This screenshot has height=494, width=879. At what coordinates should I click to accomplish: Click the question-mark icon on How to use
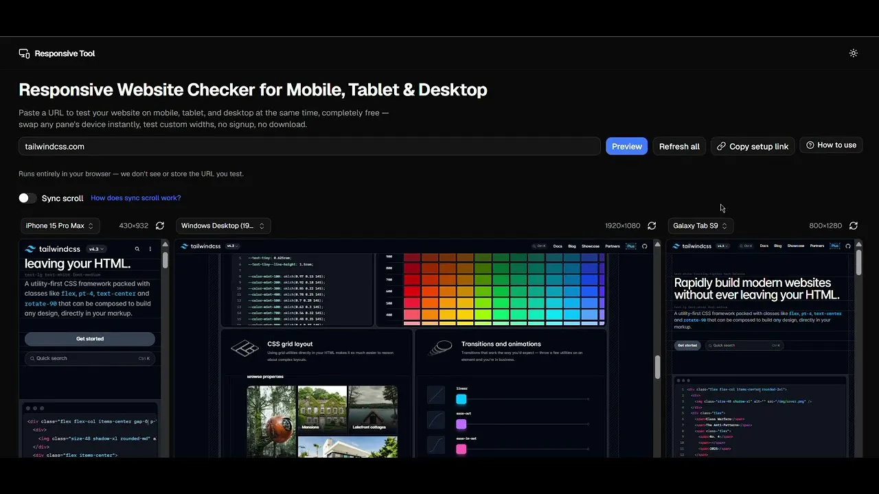810,145
